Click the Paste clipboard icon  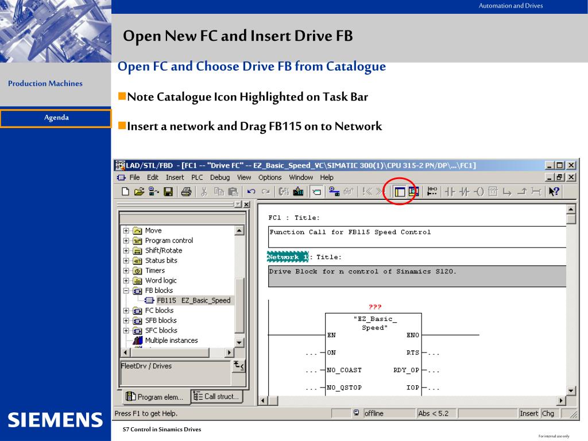tap(233, 192)
